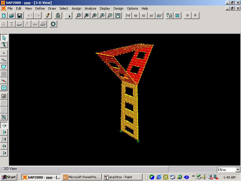Toggle snap to perpendicular icon
Viewport: 241px width, 181px height.
point(4,146)
